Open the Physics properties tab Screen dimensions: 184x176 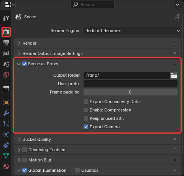pos(6,134)
